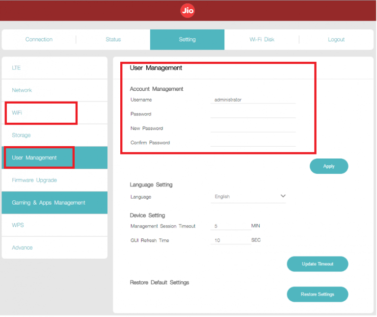
Task: Focus the Confirm Password input field
Action: coord(253,142)
